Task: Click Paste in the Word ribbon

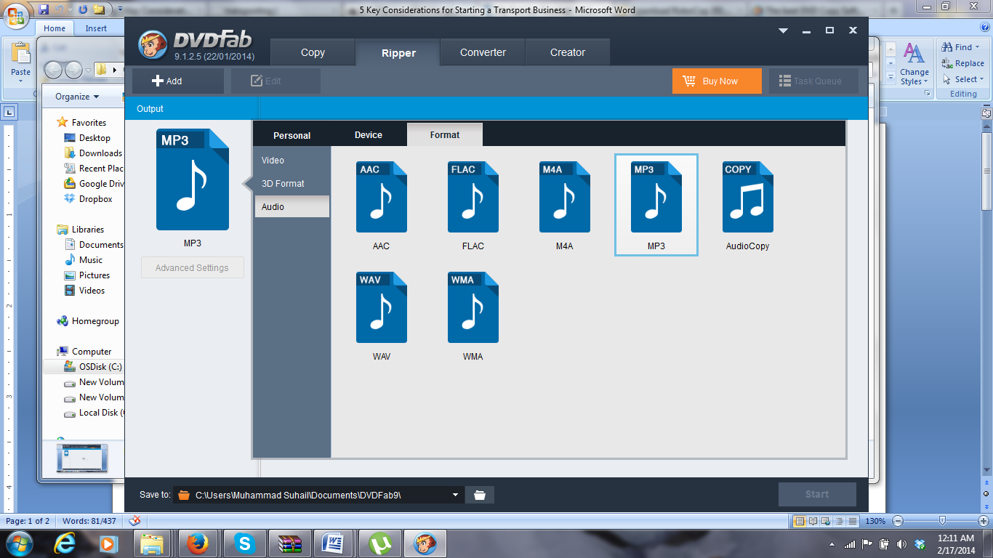Action: [x=21, y=61]
